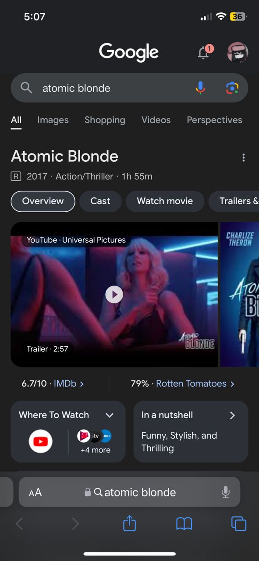Expand the Where To Watch chevron
259x561 pixels.
(x=110, y=415)
